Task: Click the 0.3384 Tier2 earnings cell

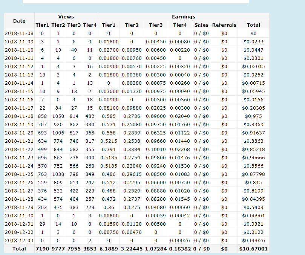Action: click(x=132, y=150)
